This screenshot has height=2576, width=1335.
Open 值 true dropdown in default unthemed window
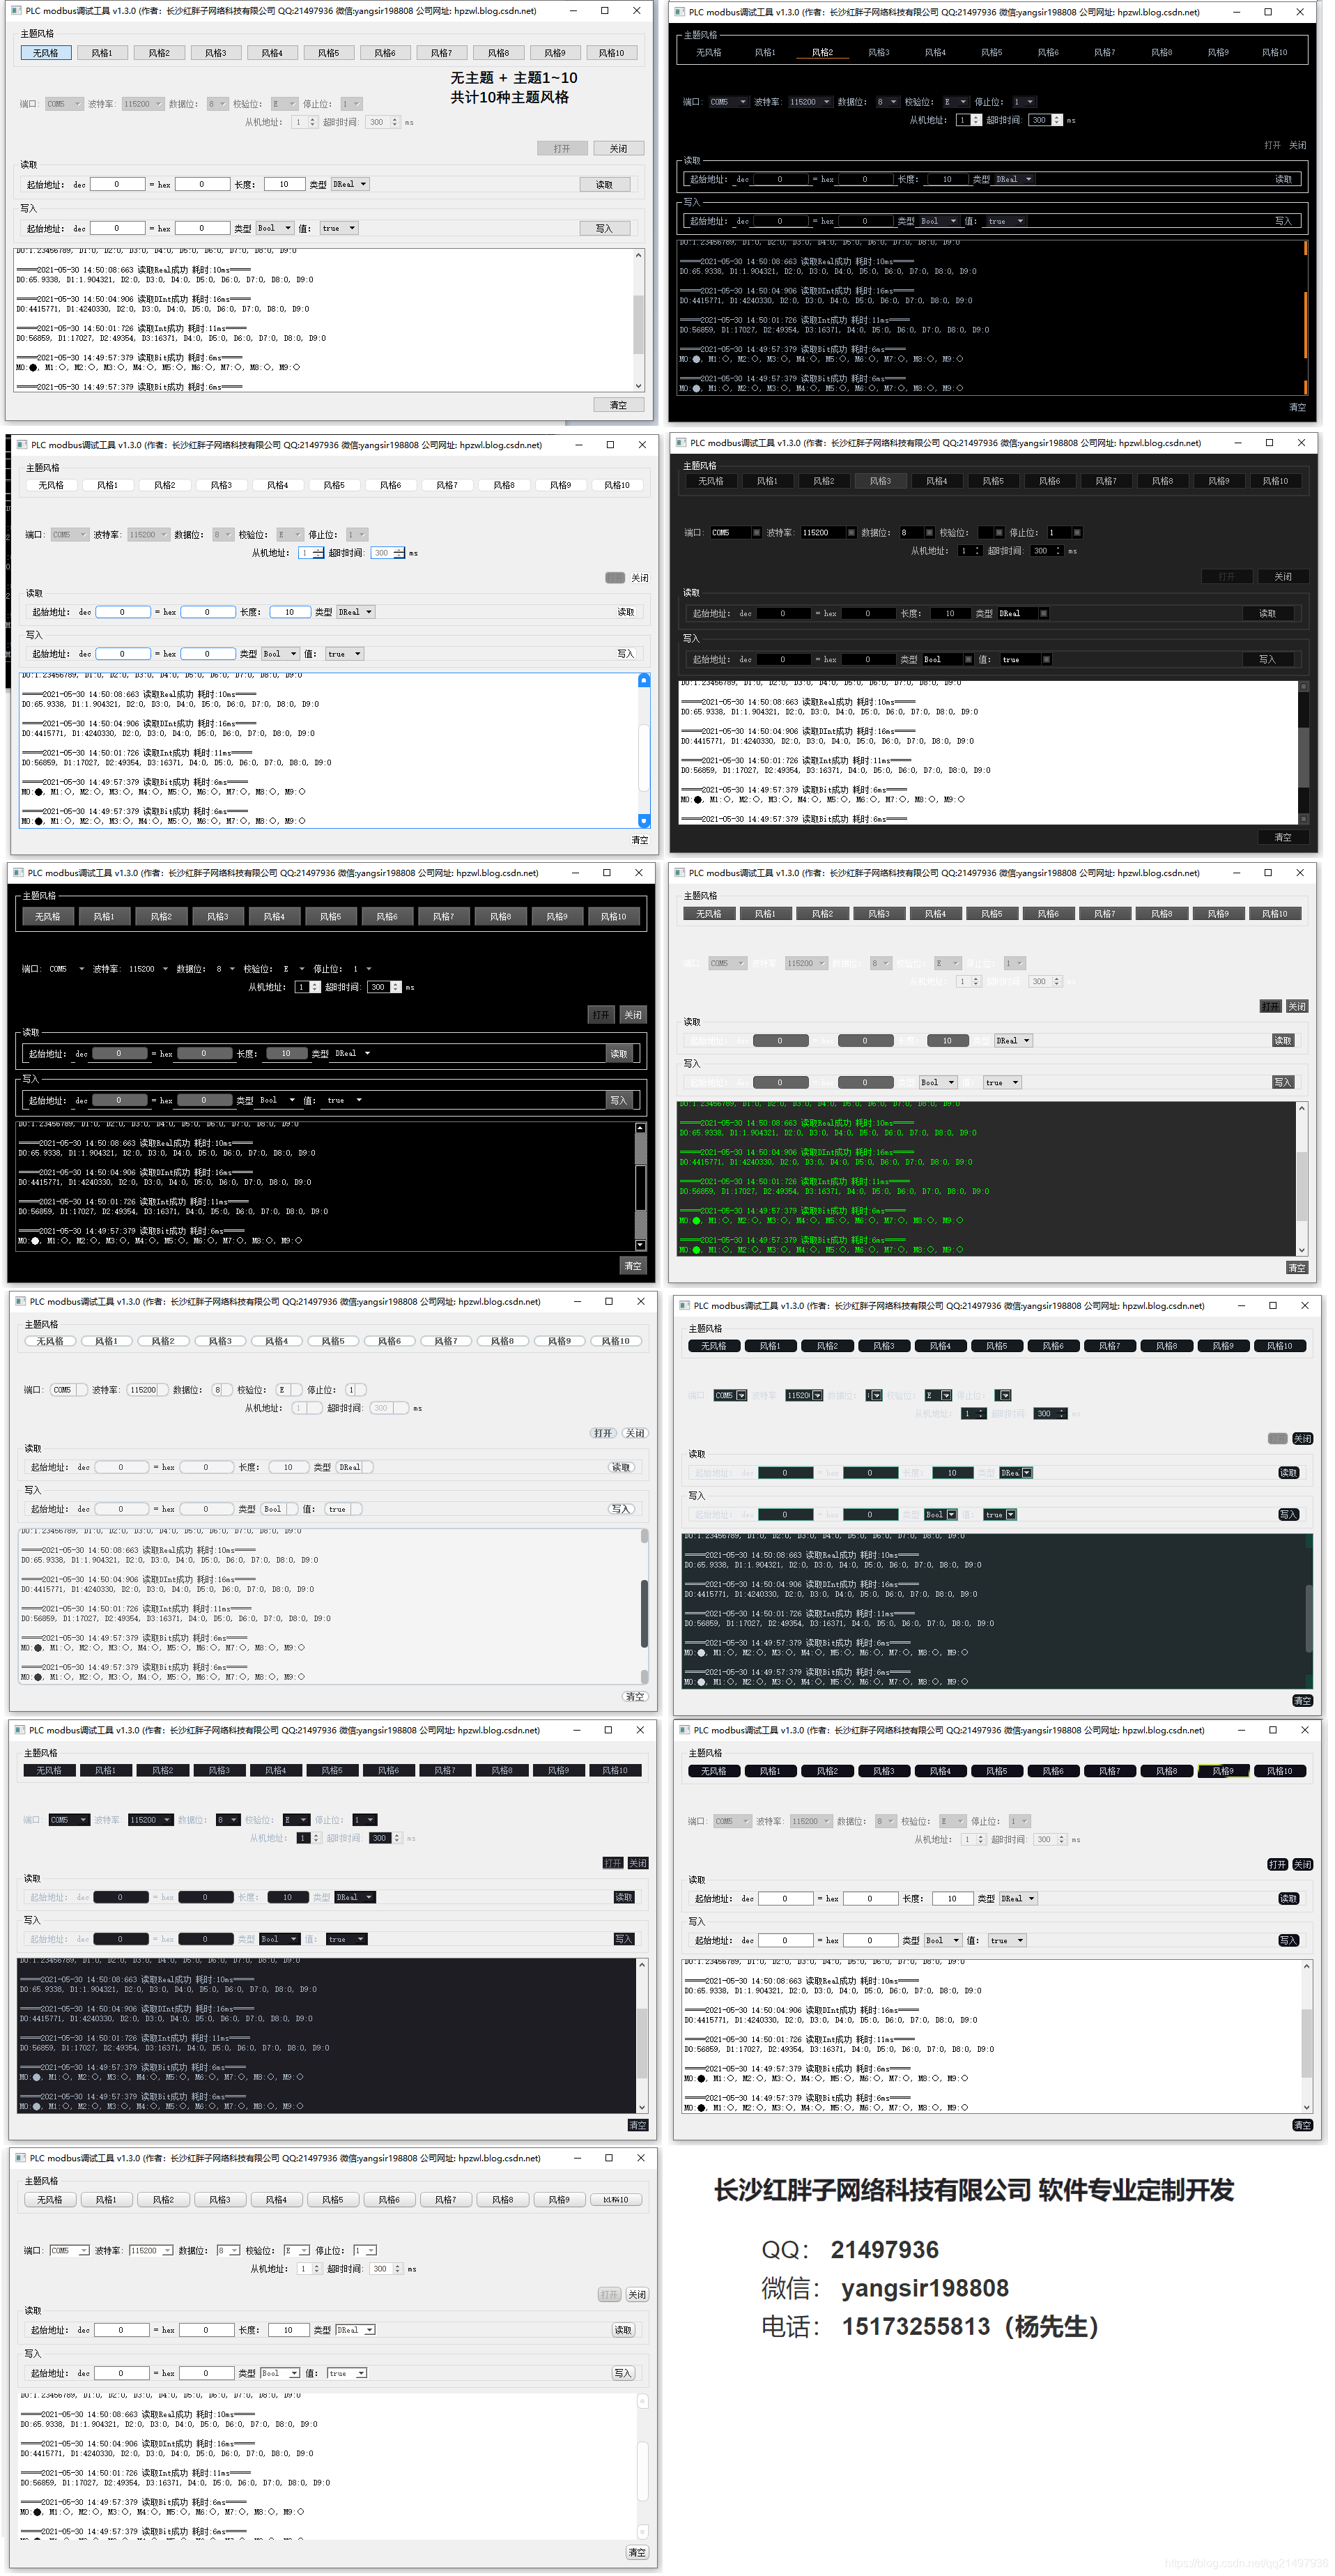(x=339, y=228)
